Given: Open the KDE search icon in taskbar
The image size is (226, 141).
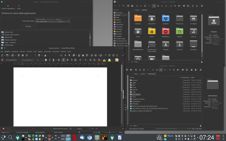Looking at the screenshot, I should click(x=11, y=137).
